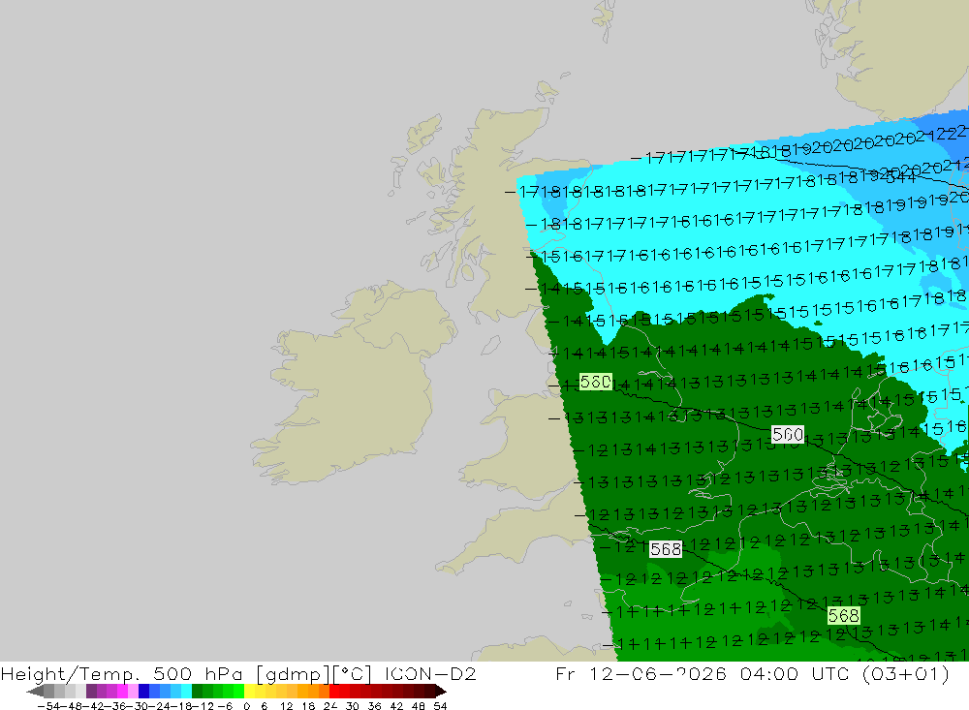969x710 pixels.
Task: Click the 0 legend scale value
Action: (x=246, y=706)
